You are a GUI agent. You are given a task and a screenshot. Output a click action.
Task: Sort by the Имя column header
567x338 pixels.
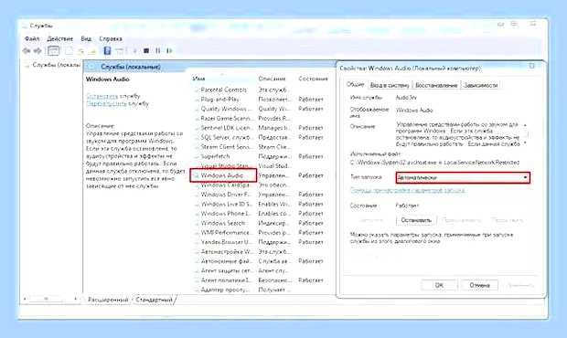(x=198, y=79)
